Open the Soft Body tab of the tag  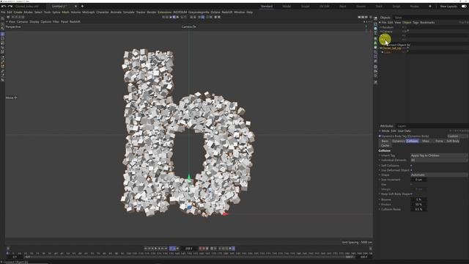coord(453,141)
